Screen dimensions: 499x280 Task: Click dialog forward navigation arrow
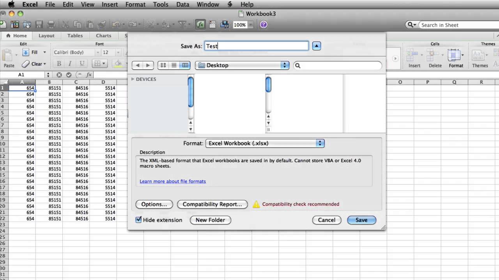pyautogui.click(x=148, y=65)
